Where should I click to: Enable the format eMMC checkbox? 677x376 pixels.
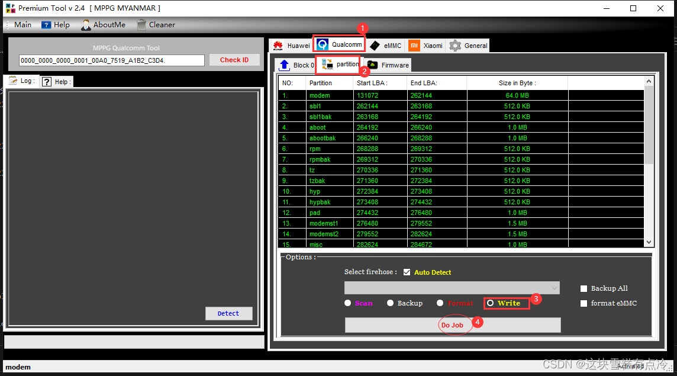[x=583, y=303]
